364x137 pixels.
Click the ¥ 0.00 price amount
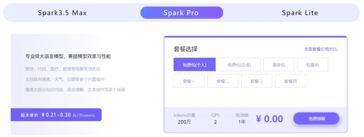pos(269,119)
